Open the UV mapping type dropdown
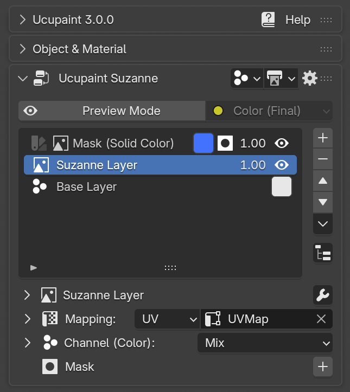The image size is (350, 392). click(167, 319)
